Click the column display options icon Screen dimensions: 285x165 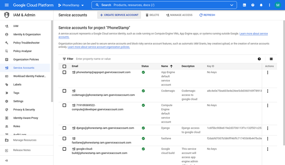[271, 59]
